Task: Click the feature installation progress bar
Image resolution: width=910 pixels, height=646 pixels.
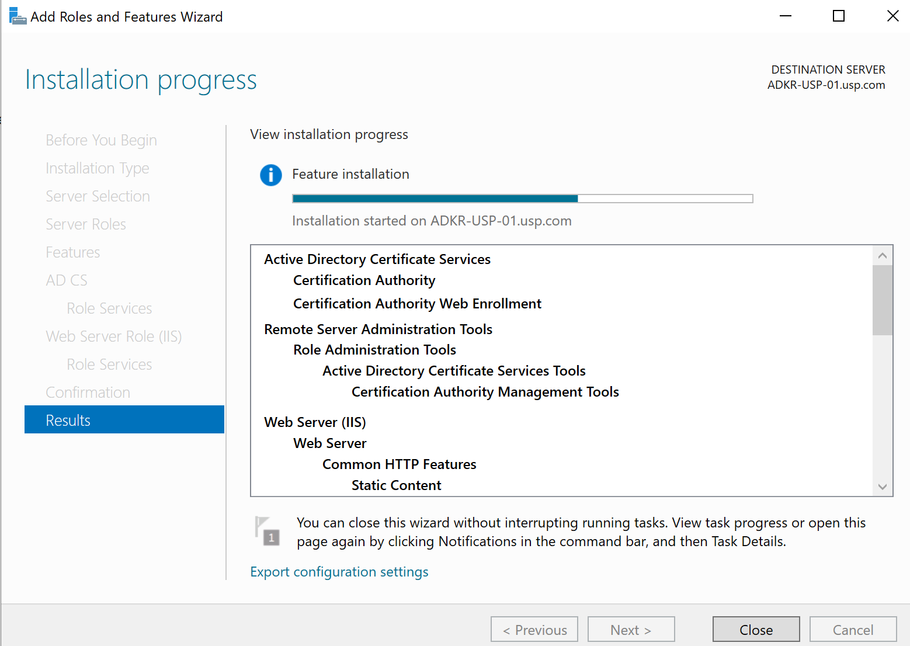Action: (x=523, y=199)
